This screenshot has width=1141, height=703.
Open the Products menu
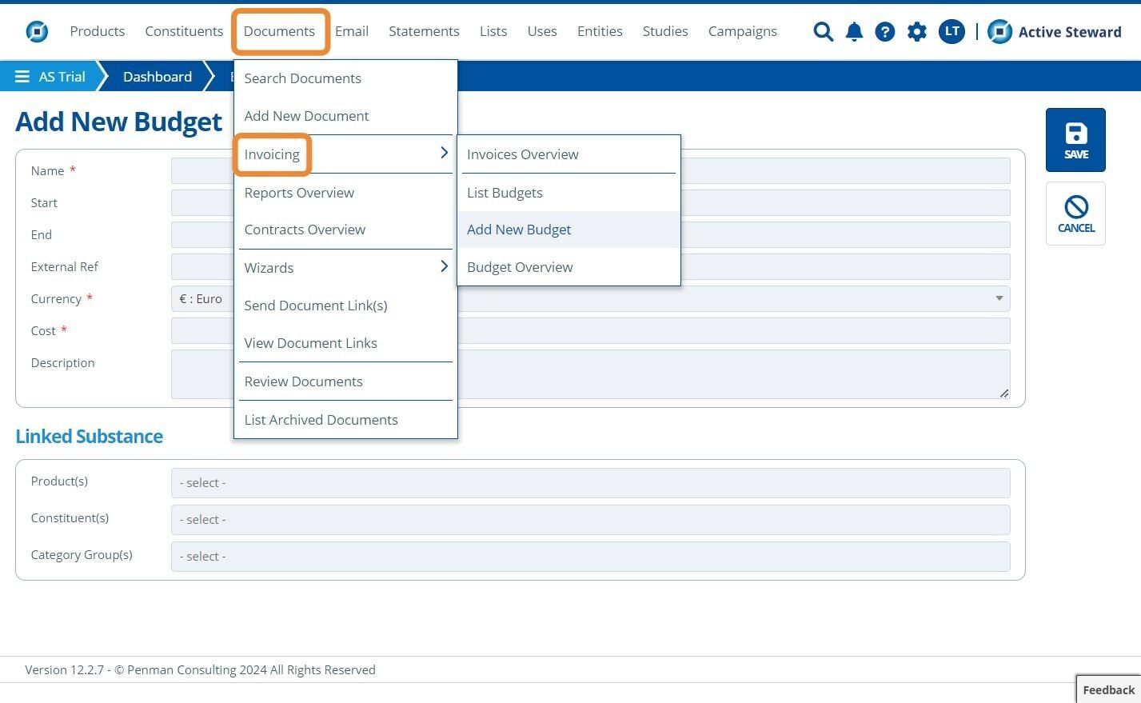[x=98, y=31]
